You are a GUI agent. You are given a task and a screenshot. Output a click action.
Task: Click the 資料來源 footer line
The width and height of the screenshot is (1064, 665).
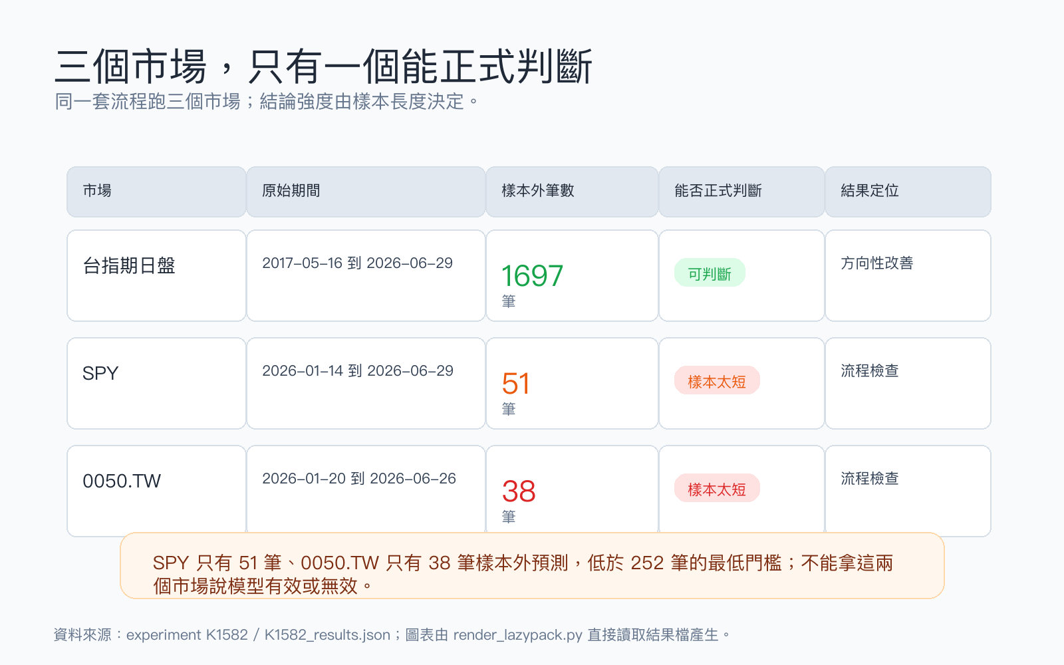coord(392,635)
